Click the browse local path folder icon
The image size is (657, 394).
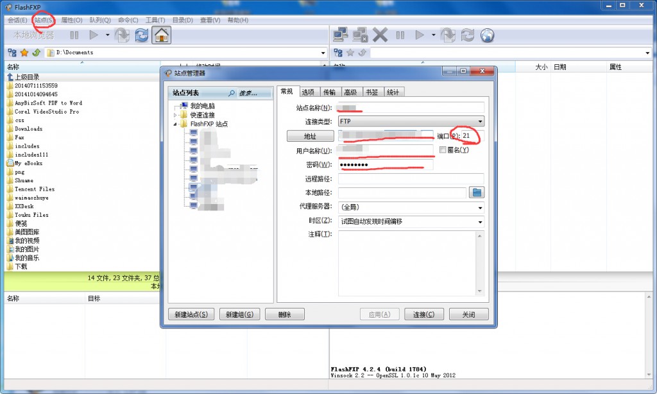(x=477, y=193)
